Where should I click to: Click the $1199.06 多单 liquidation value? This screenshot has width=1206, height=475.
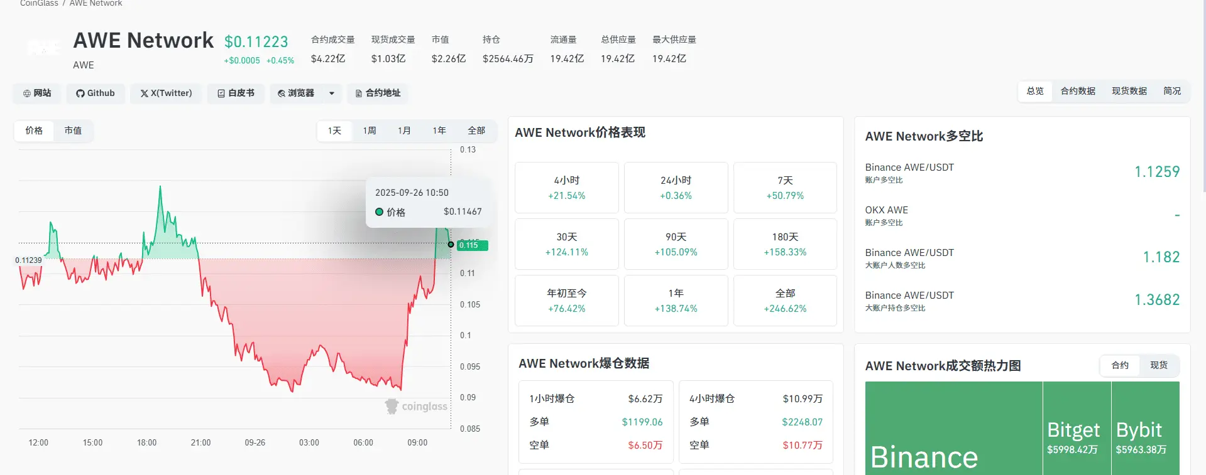642,422
